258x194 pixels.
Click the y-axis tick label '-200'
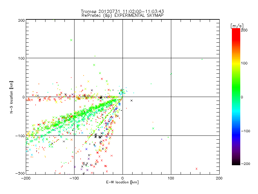pos(20,173)
